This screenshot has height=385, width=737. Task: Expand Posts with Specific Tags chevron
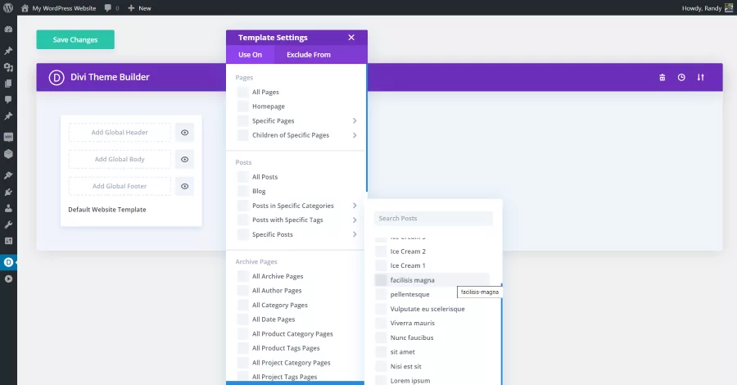tap(355, 220)
